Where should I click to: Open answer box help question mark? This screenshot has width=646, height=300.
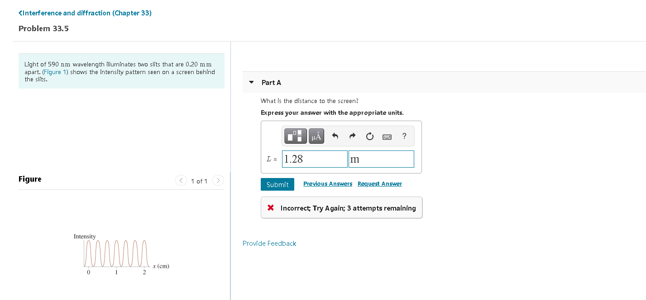click(404, 136)
